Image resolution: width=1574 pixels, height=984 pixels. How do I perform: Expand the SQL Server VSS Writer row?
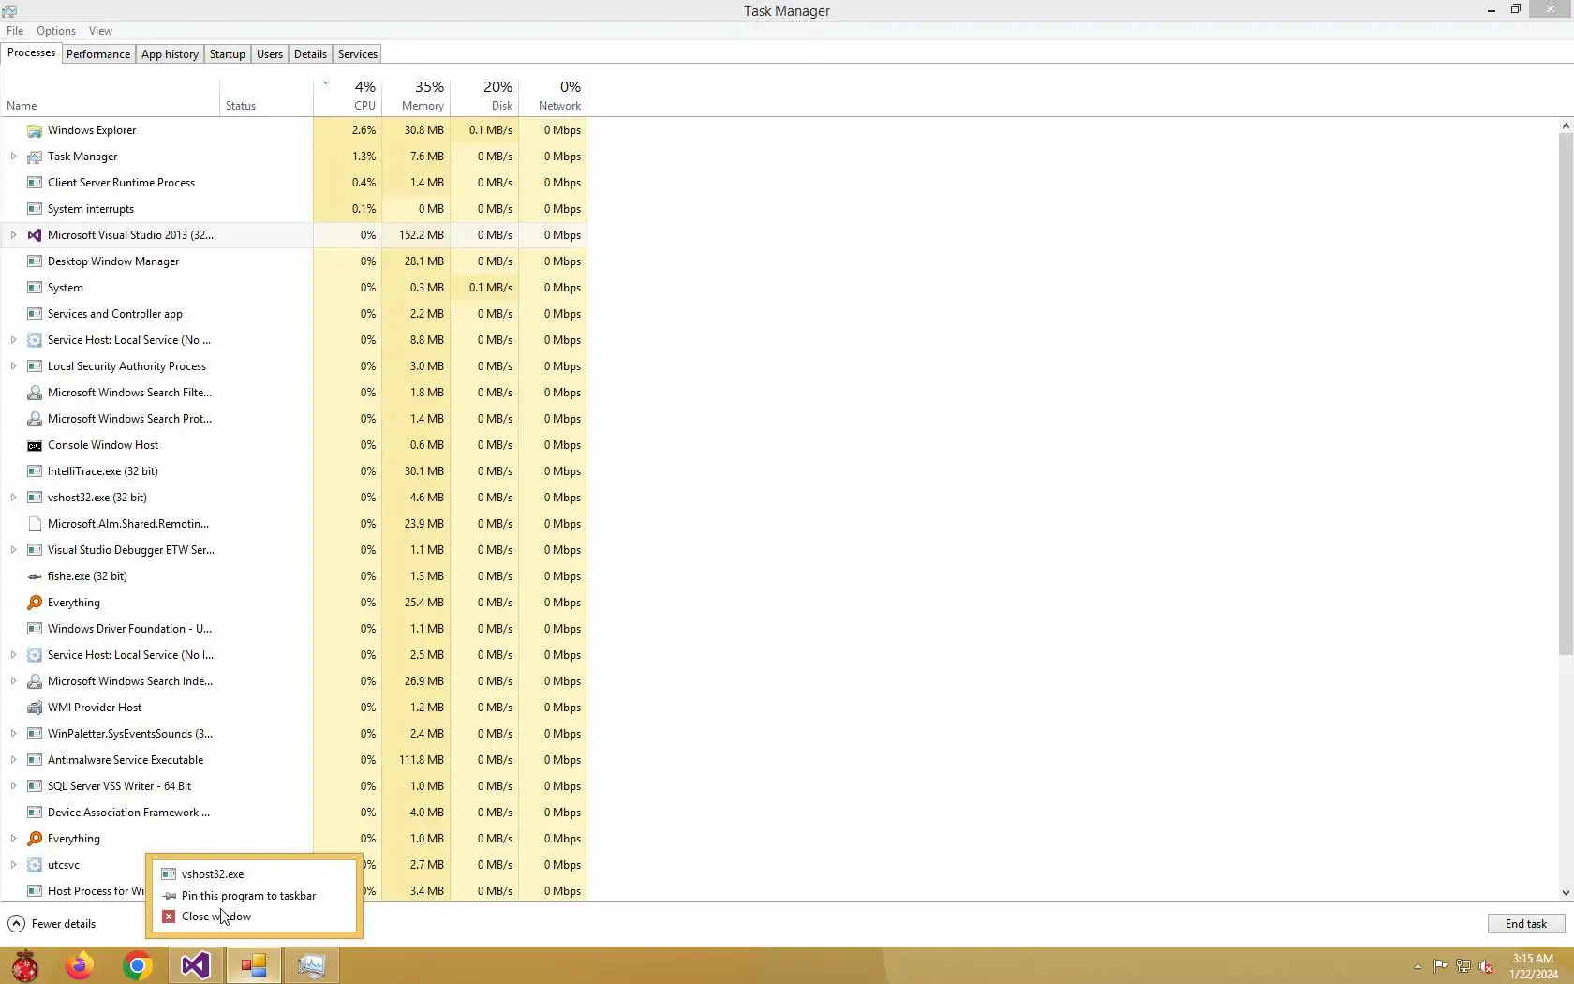point(13,786)
